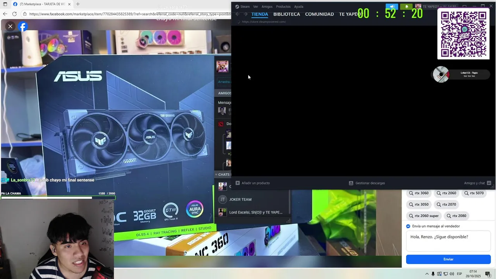This screenshot has height=279, width=496.
Task: Open the Windows notification center icon
Action: 488,274
